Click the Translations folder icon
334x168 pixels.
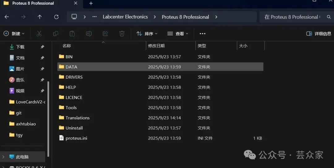point(61,118)
